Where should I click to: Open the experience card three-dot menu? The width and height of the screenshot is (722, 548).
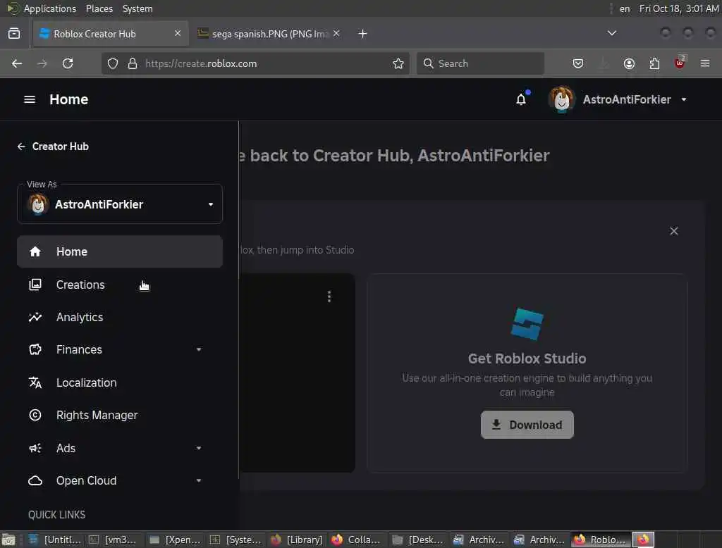(329, 297)
